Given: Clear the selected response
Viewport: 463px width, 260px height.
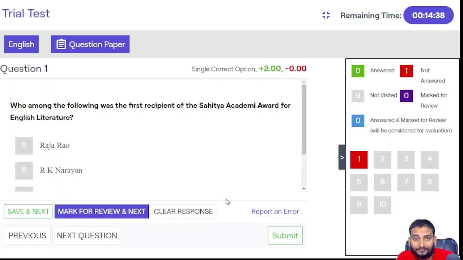Looking at the screenshot, I should tap(183, 212).
